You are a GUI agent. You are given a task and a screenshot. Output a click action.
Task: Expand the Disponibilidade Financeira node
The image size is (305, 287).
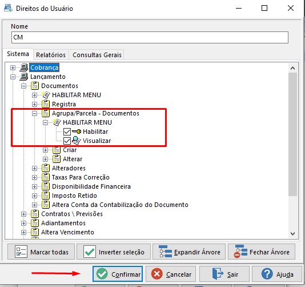[34, 186]
